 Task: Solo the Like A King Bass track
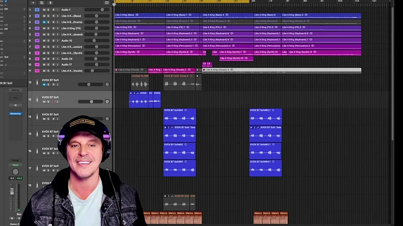[48, 16]
